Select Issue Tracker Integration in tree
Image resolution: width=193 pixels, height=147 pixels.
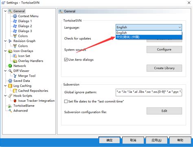(36, 101)
